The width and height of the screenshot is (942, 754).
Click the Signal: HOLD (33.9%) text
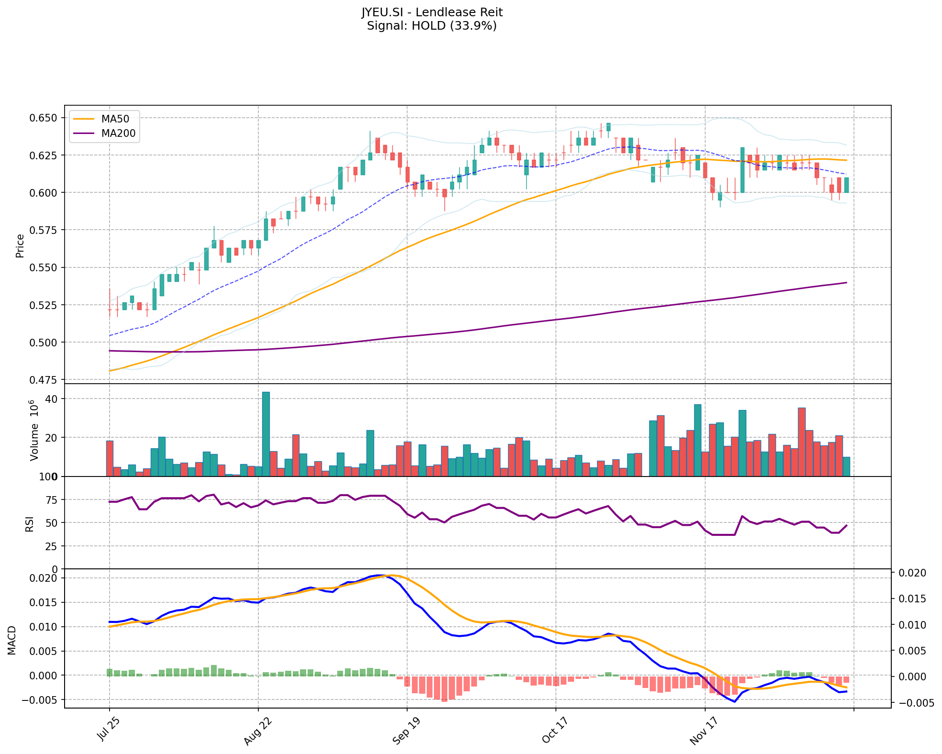click(432, 26)
